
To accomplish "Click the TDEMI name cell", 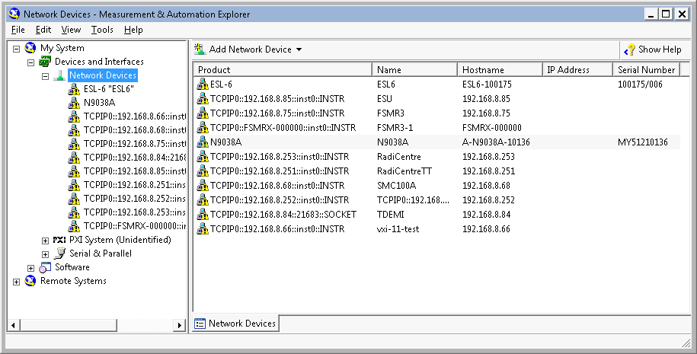I will [x=390, y=215].
